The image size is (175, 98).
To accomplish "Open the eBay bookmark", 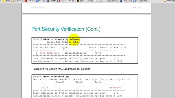I will coord(80,1).
